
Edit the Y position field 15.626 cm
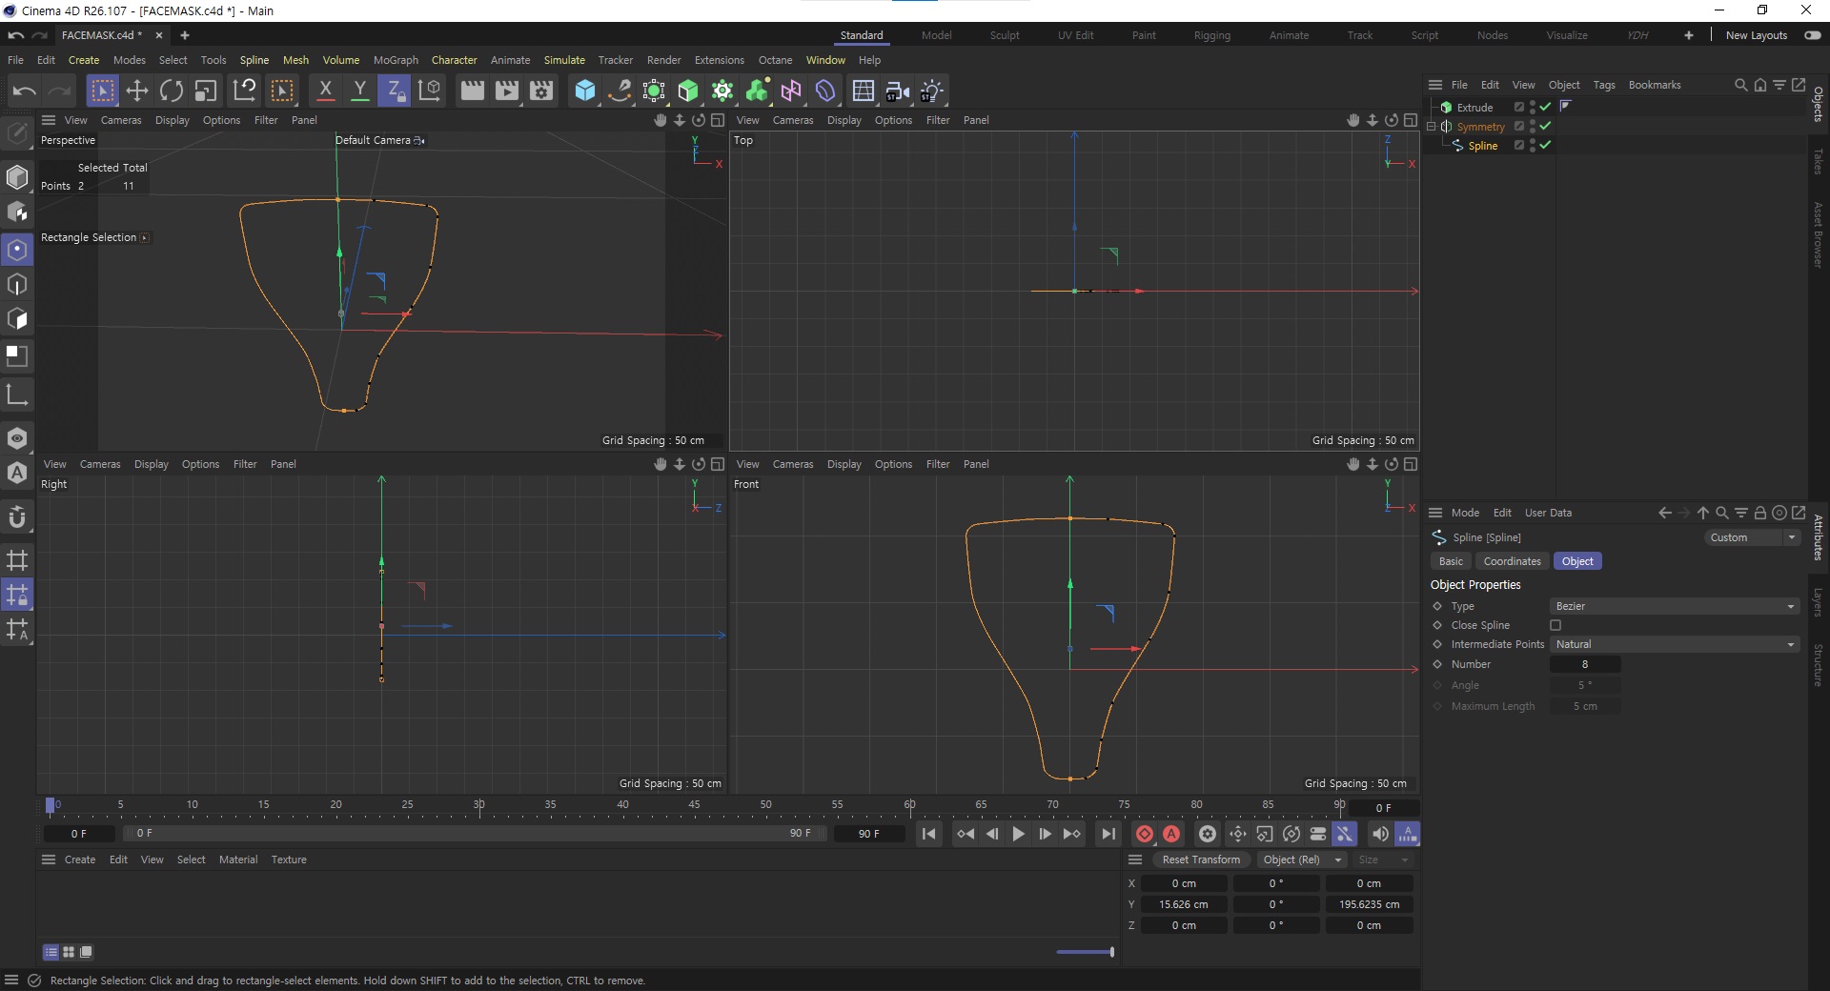click(x=1184, y=904)
